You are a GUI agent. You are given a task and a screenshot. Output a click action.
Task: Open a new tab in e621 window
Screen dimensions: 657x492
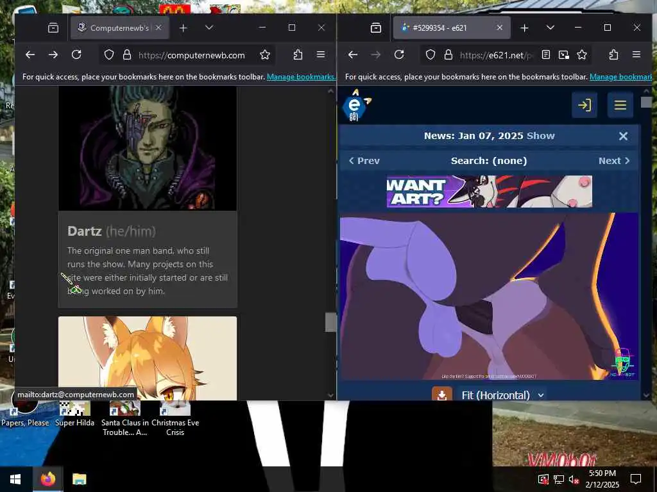524,28
